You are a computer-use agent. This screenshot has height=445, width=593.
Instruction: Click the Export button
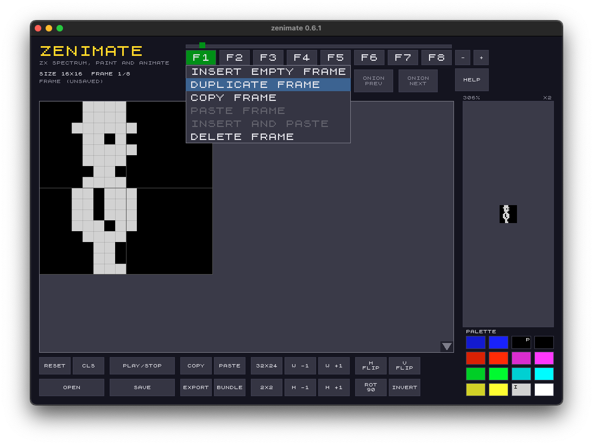point(196,387)
